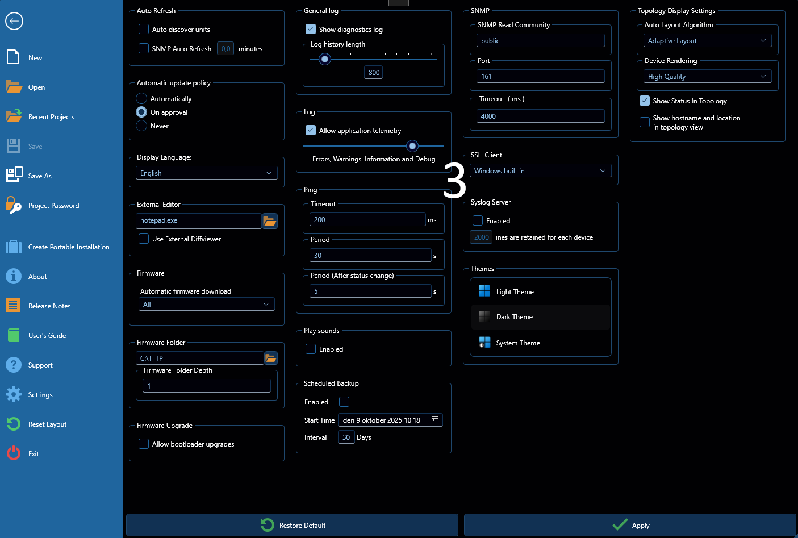This screenshot has height=538, width=798.
Task: Expand the Automatic firmware download dropdown
Action: [206, 304]
